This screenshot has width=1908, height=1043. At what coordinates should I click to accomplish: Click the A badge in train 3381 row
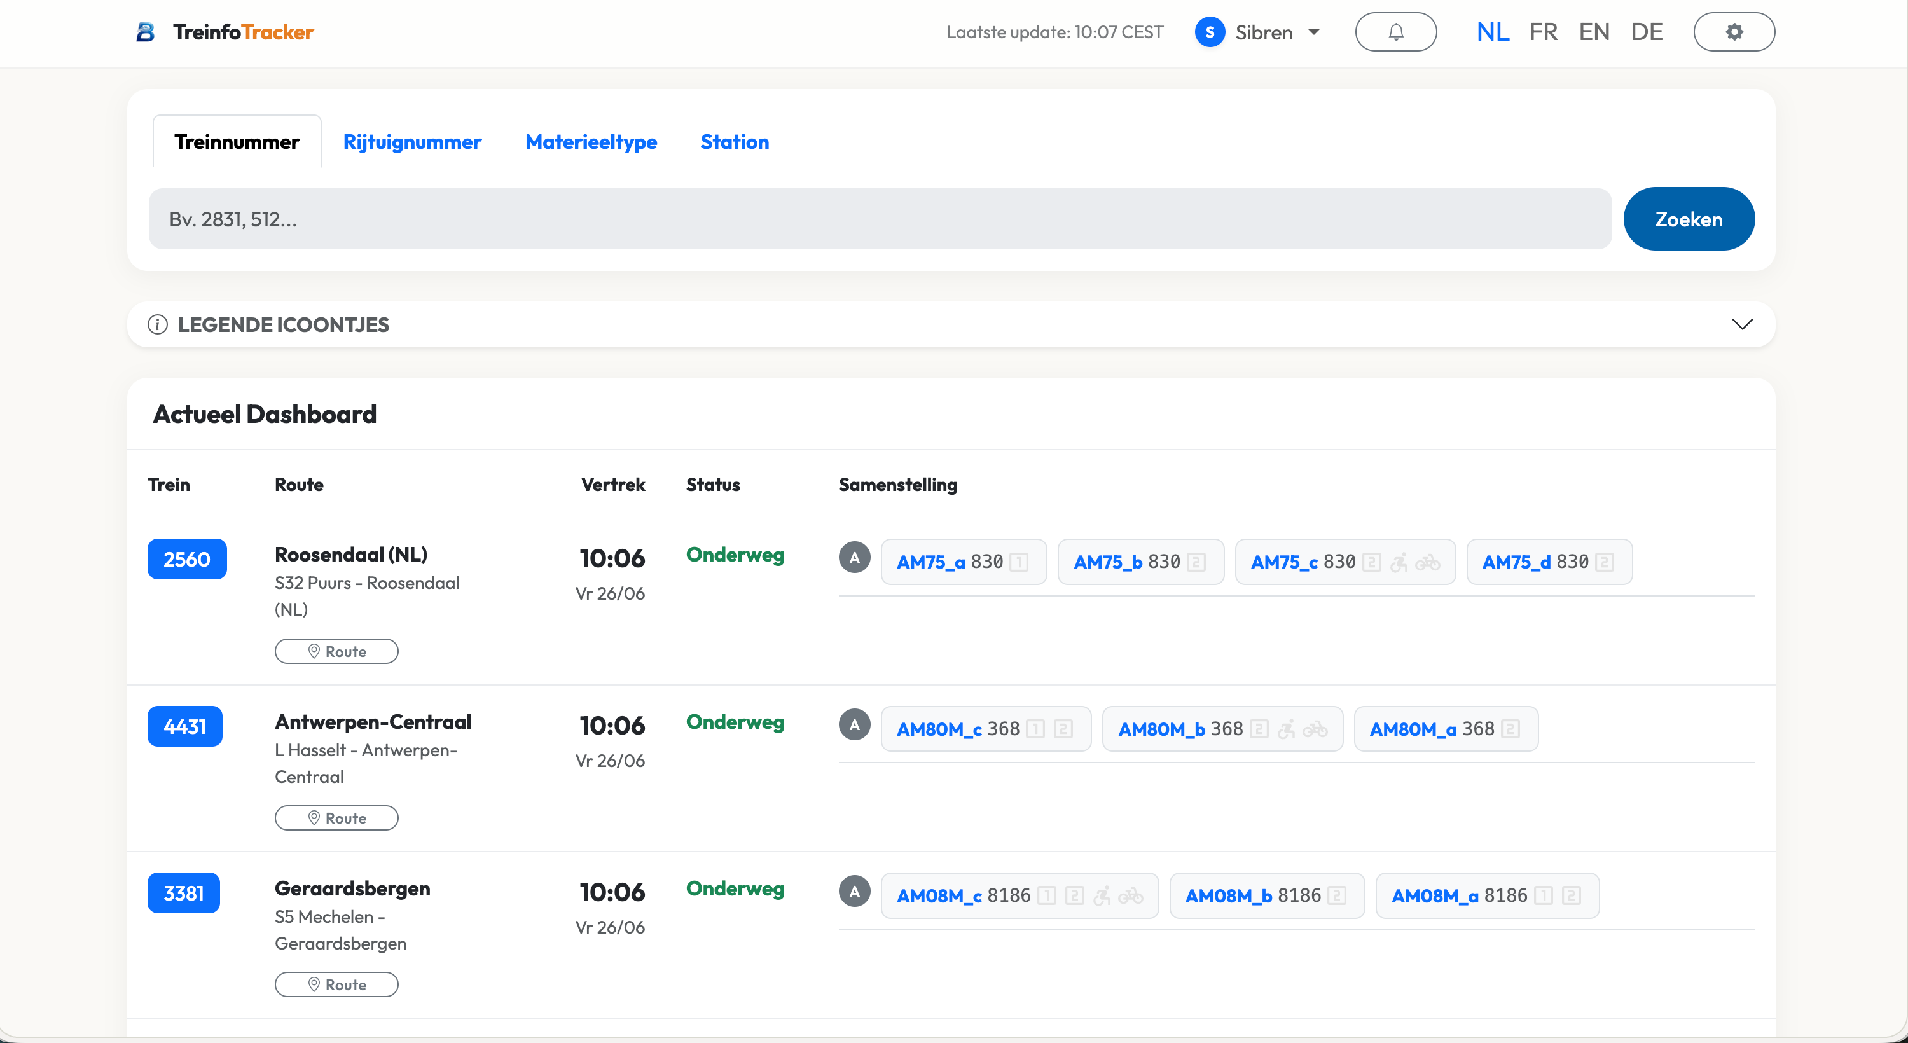coord(854,891)
